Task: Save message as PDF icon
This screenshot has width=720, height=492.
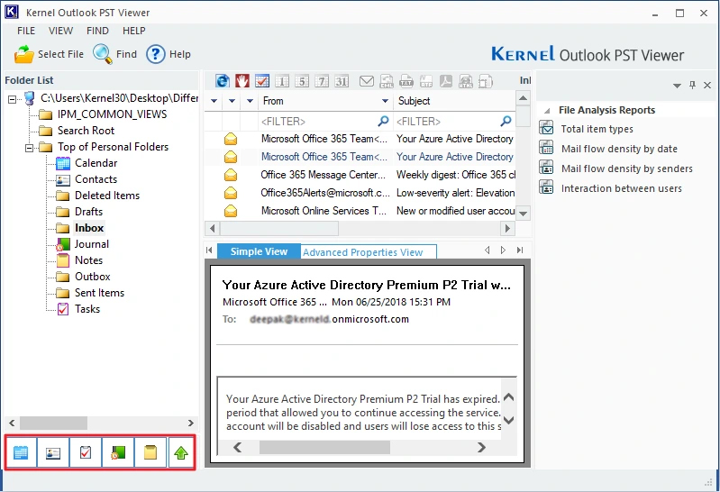Action: (x=446, y=81)
